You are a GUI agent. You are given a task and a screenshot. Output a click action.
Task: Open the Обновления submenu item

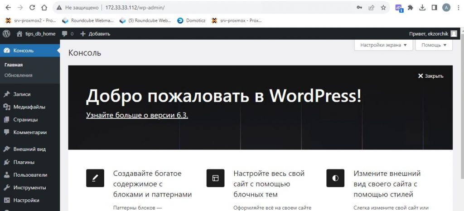point(18,75)
